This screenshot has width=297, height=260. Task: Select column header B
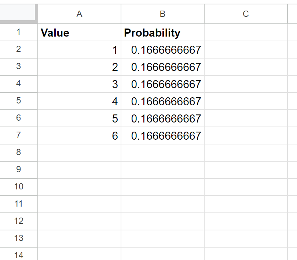(x=162, y=14)
